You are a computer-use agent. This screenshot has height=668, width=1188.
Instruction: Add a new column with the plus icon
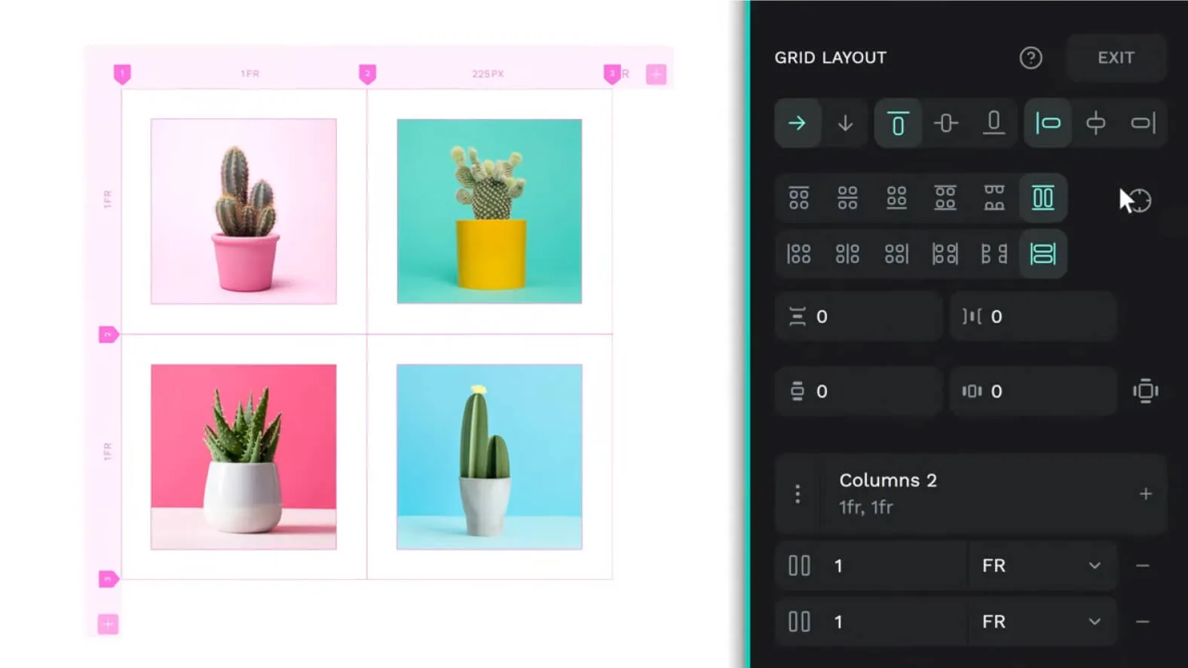(1146, 494)
